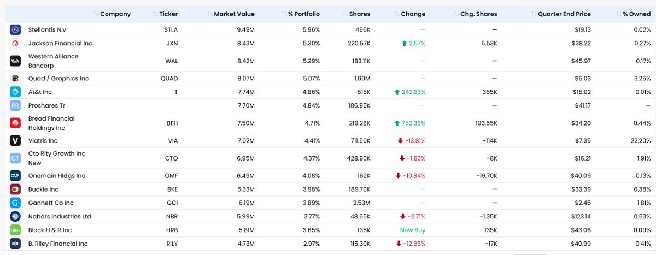
Task: Open the Stellantis N.v company link
Action: click(47, 29)
